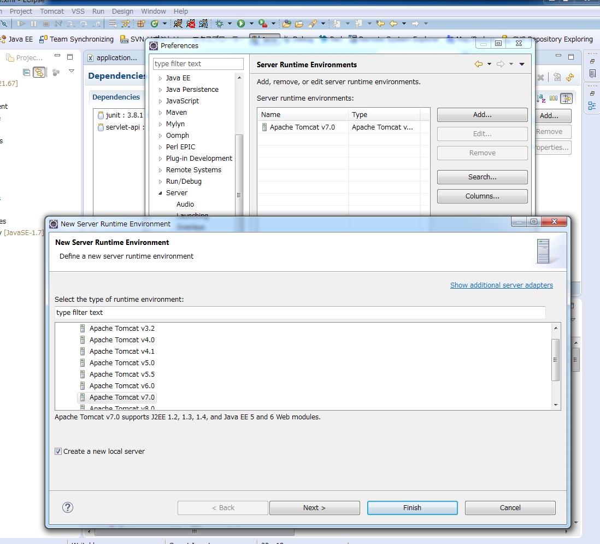Click the Finish button
600x544 pixels.
pyautogui.click(x=412, y=507)
